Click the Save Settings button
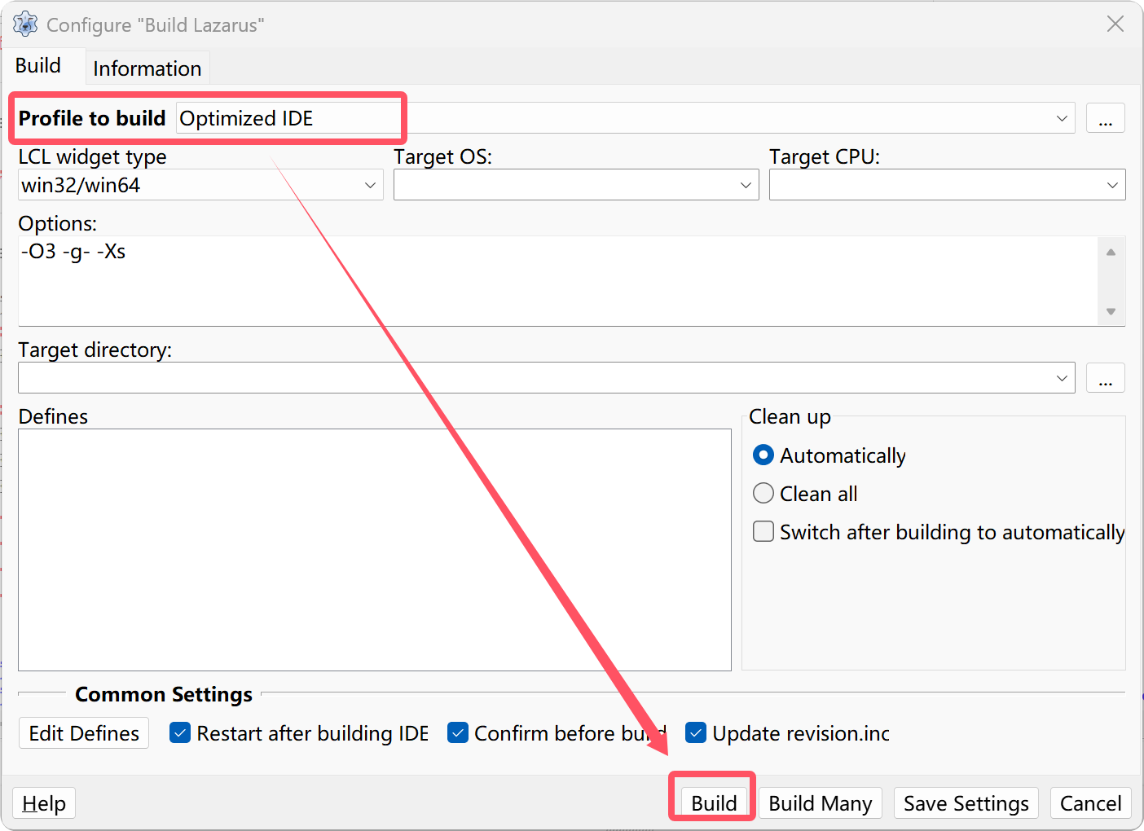Viewport: 1144px width, 831px height. point(966,803)
